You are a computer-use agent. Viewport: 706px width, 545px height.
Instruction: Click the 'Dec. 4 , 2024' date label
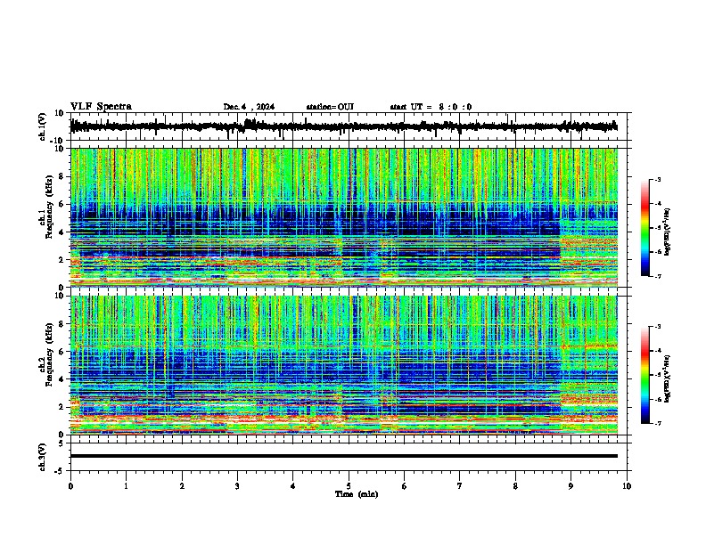pos(249,107)
